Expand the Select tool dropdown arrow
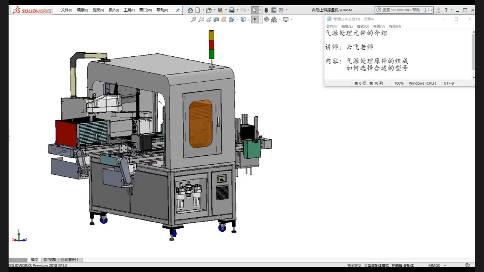Screen dimensions: 484x272 tap(260, 10)
